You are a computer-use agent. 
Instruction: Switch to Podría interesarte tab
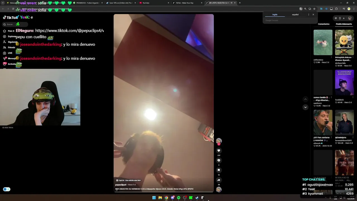point(344,24)
